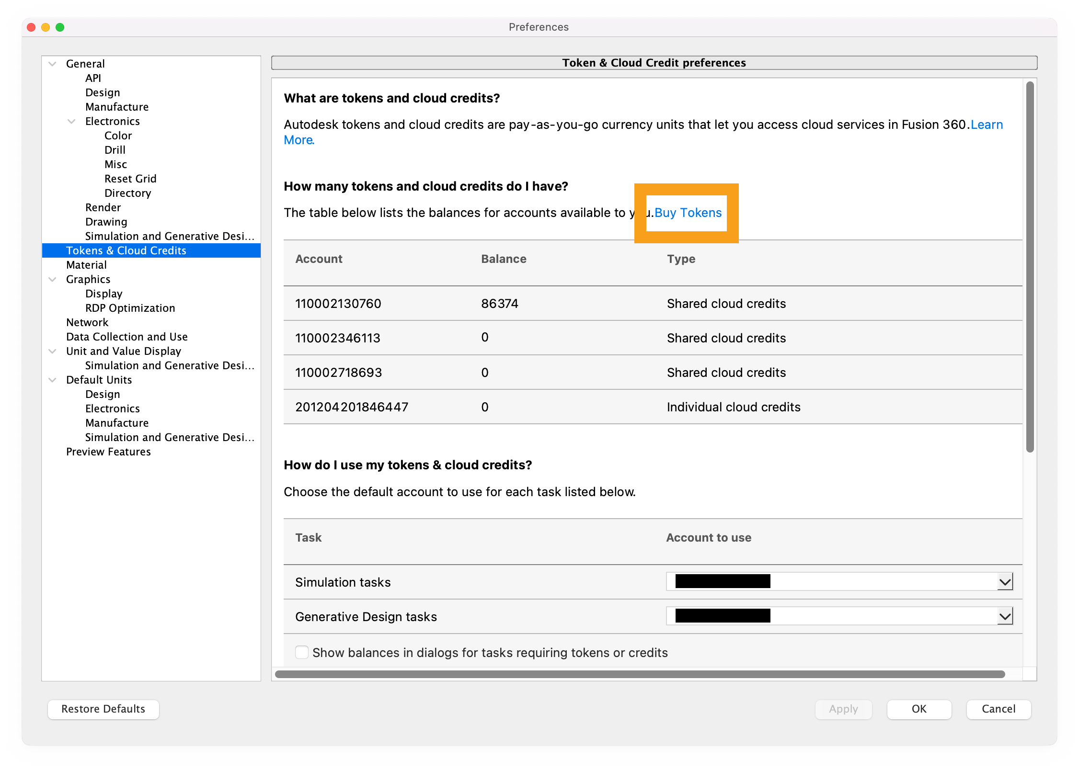Open Generative Design tasks account dropdown

(x=1005, y=616)
